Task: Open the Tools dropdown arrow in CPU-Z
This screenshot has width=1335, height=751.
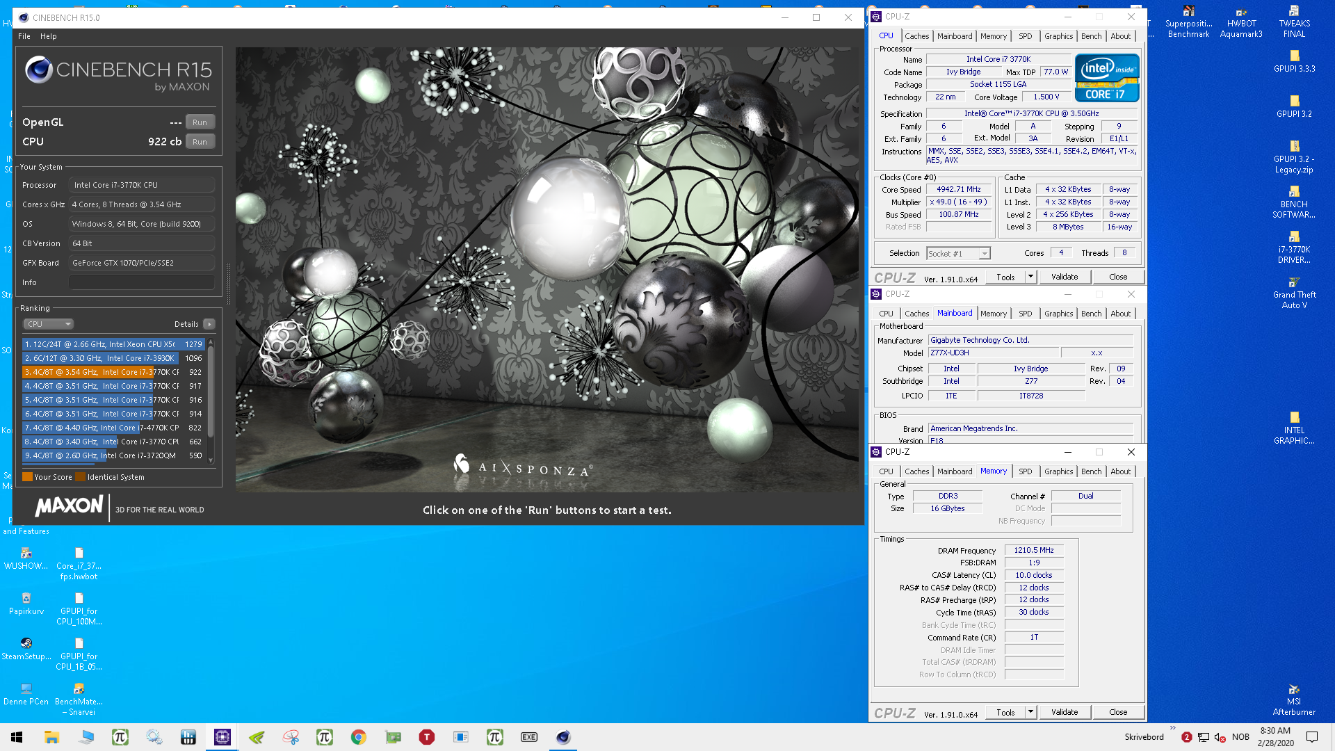Action: pos(1030,277)
